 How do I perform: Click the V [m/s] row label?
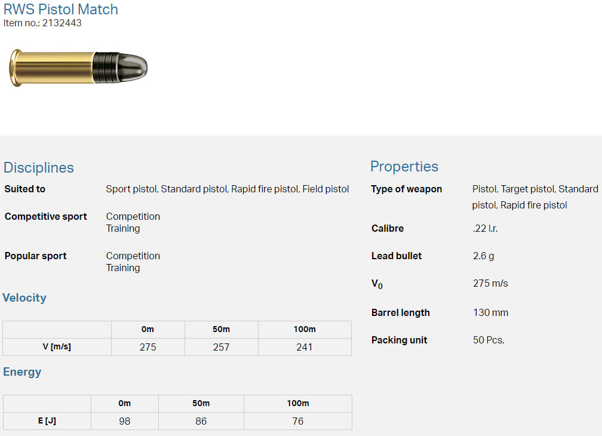(x=57, y=347)
